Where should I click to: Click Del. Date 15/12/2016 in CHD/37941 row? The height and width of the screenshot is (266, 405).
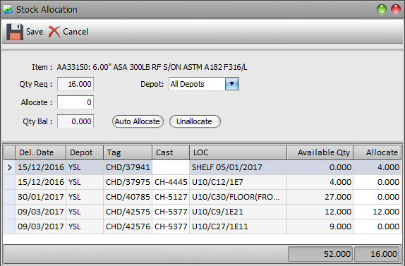(40, 167)
